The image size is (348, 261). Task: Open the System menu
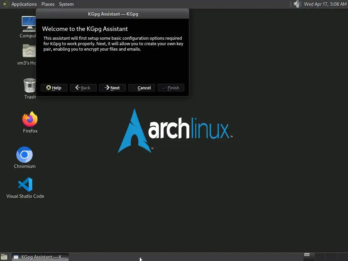[x=66, y=4]
